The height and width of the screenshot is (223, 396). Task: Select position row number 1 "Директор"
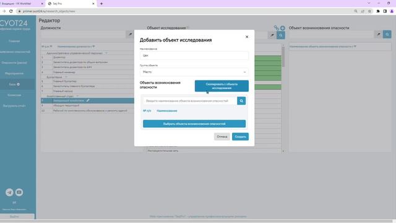point(87,58)
